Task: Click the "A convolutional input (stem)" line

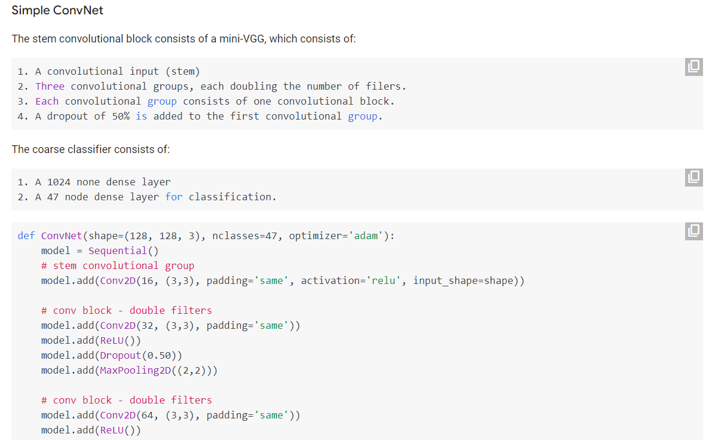Action: tap(109, 71)
